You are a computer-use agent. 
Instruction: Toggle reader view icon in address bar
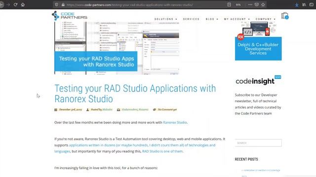(229, 4)
